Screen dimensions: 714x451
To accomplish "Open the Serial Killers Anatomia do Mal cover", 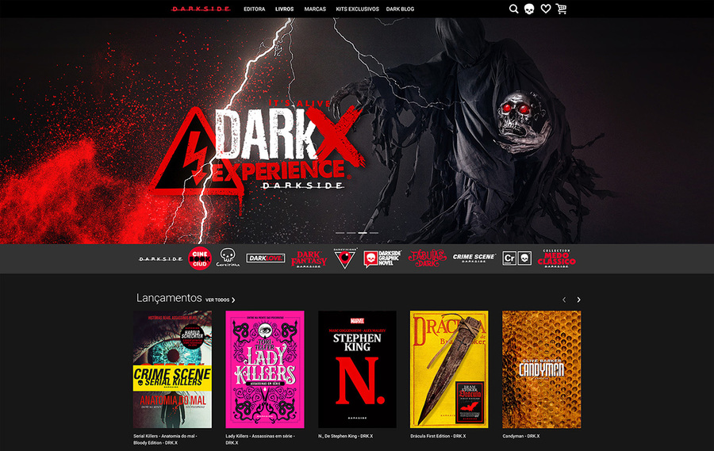I will 173,369.
